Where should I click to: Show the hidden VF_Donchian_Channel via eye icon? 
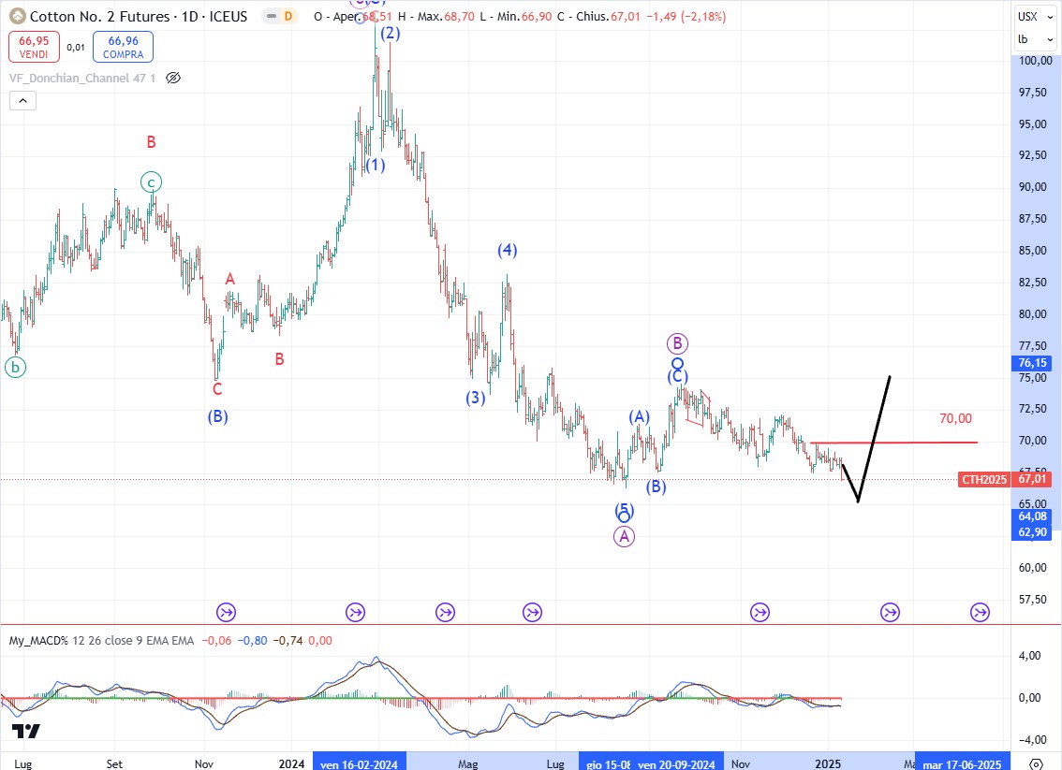173,78
